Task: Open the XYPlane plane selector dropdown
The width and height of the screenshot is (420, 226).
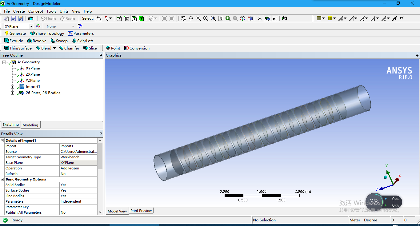Action: tap(31, 26)
